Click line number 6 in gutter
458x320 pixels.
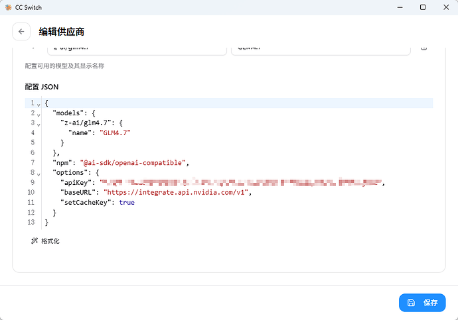pos(33,153)
